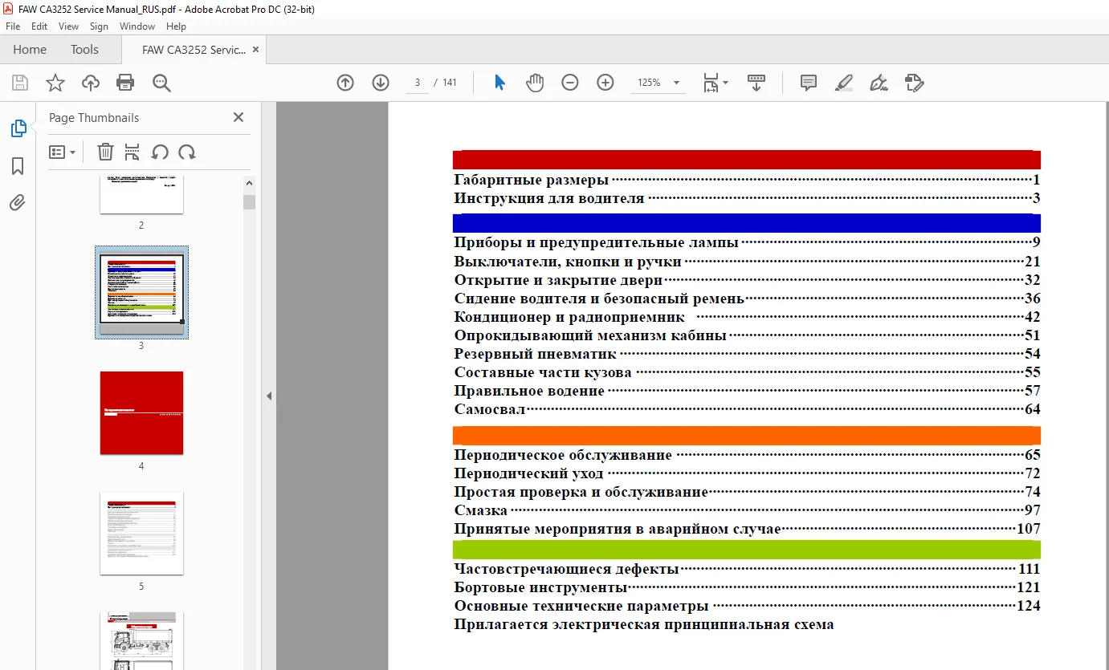The image size is (1109, 670).
Task: Switch to the Tools tab
Action: 84,50
